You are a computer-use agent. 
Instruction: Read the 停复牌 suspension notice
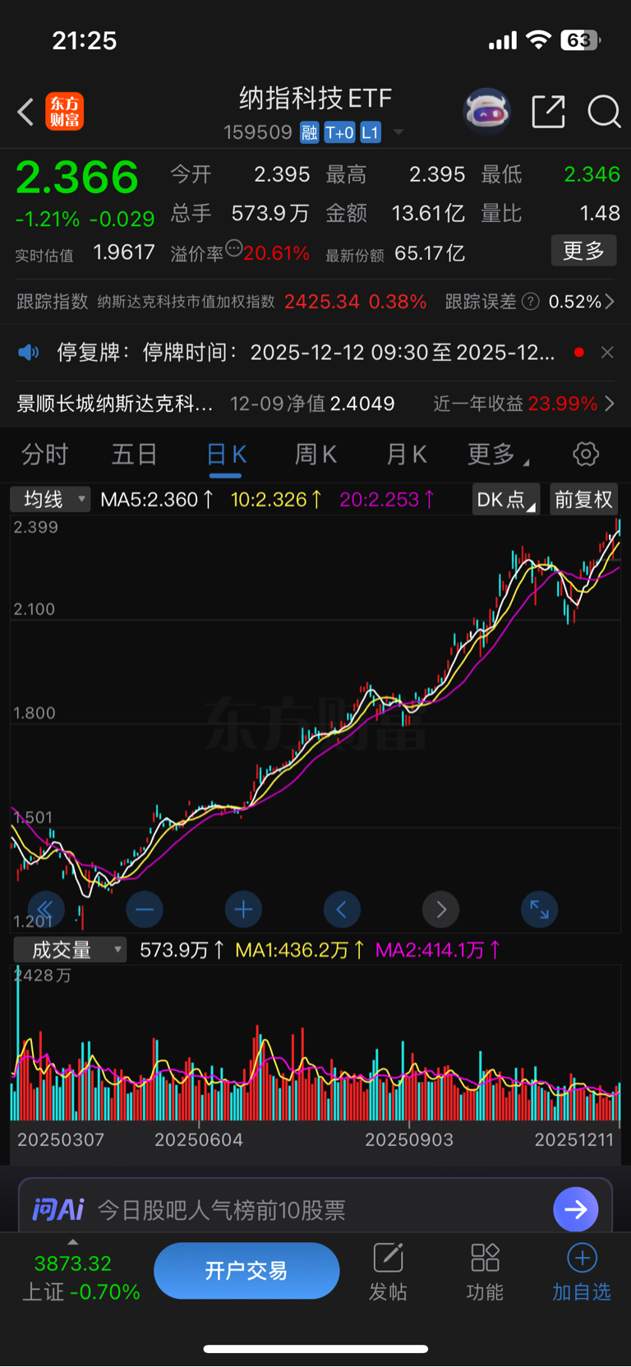click(x=306, y=353)
